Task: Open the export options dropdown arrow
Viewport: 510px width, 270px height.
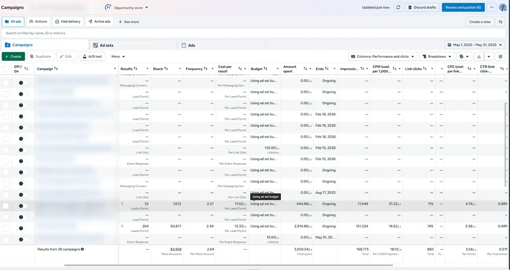Action: coord(489,56)
